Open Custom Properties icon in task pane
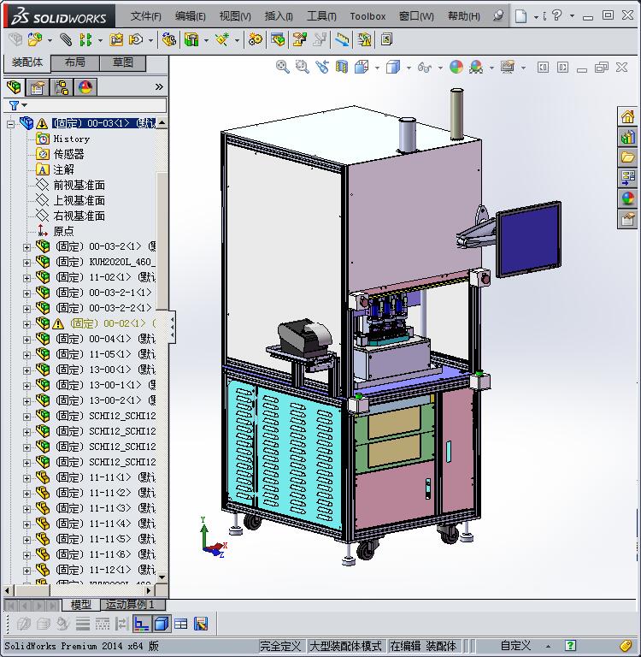The image size is (641, 657). 627,219
